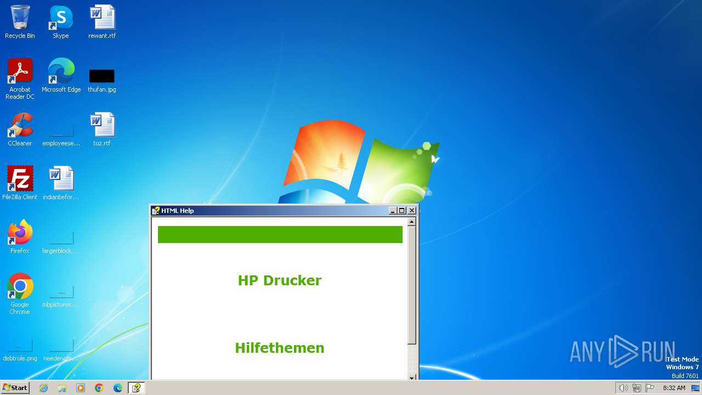Image resolution: width=702 pixels, height=395 pixels.
Task: Open Chrome from the taskbar
Action: pyautogui.click(x=99, y=388)
